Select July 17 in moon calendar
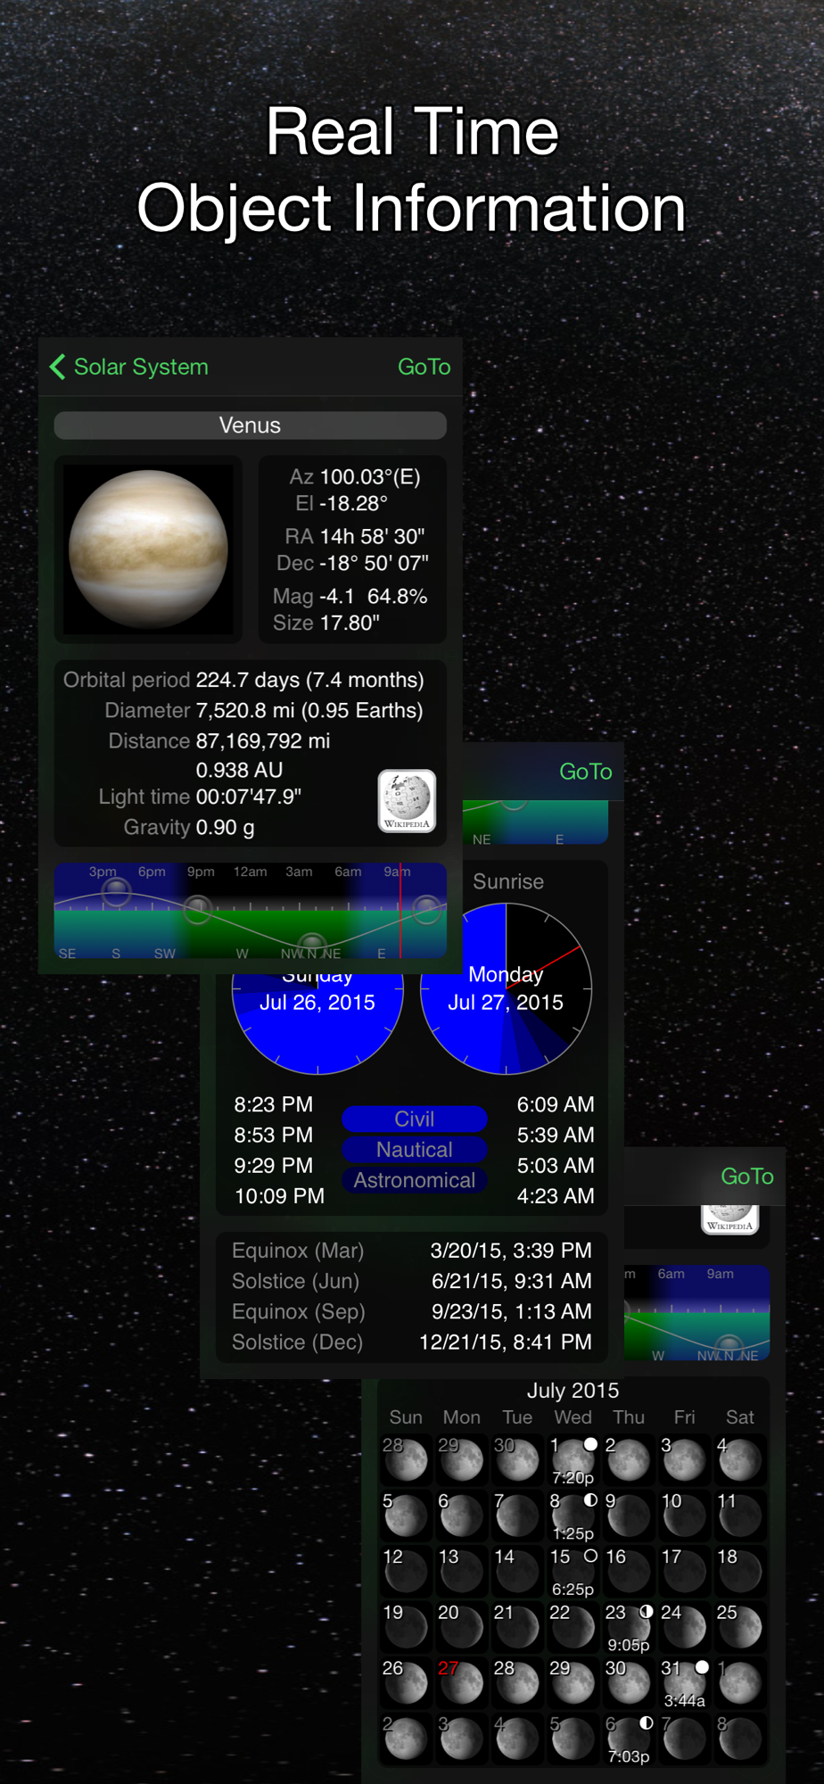 point(684,1572)
